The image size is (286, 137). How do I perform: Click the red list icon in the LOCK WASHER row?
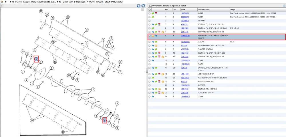click(159, 74)
